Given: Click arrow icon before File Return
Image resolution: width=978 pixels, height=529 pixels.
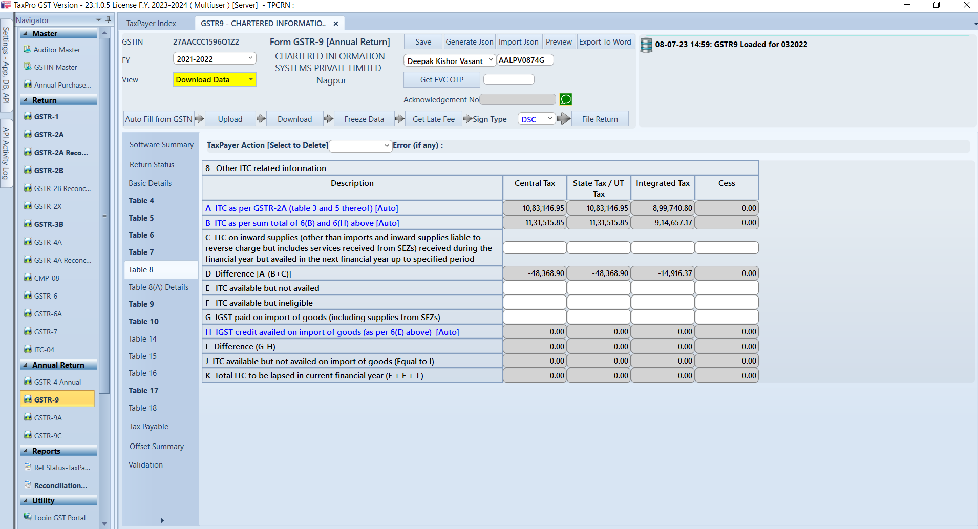Looking at the screenshot, I should (x=564, y=119).
